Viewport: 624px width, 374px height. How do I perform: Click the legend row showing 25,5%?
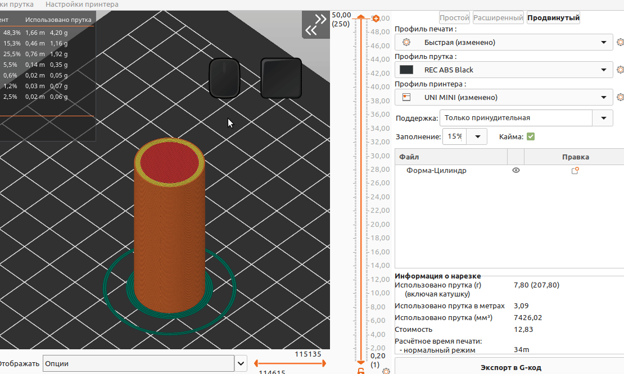click(x=47, y=54)
